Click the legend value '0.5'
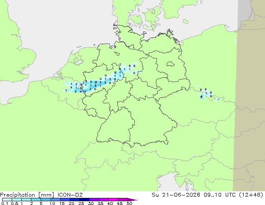 14,203
